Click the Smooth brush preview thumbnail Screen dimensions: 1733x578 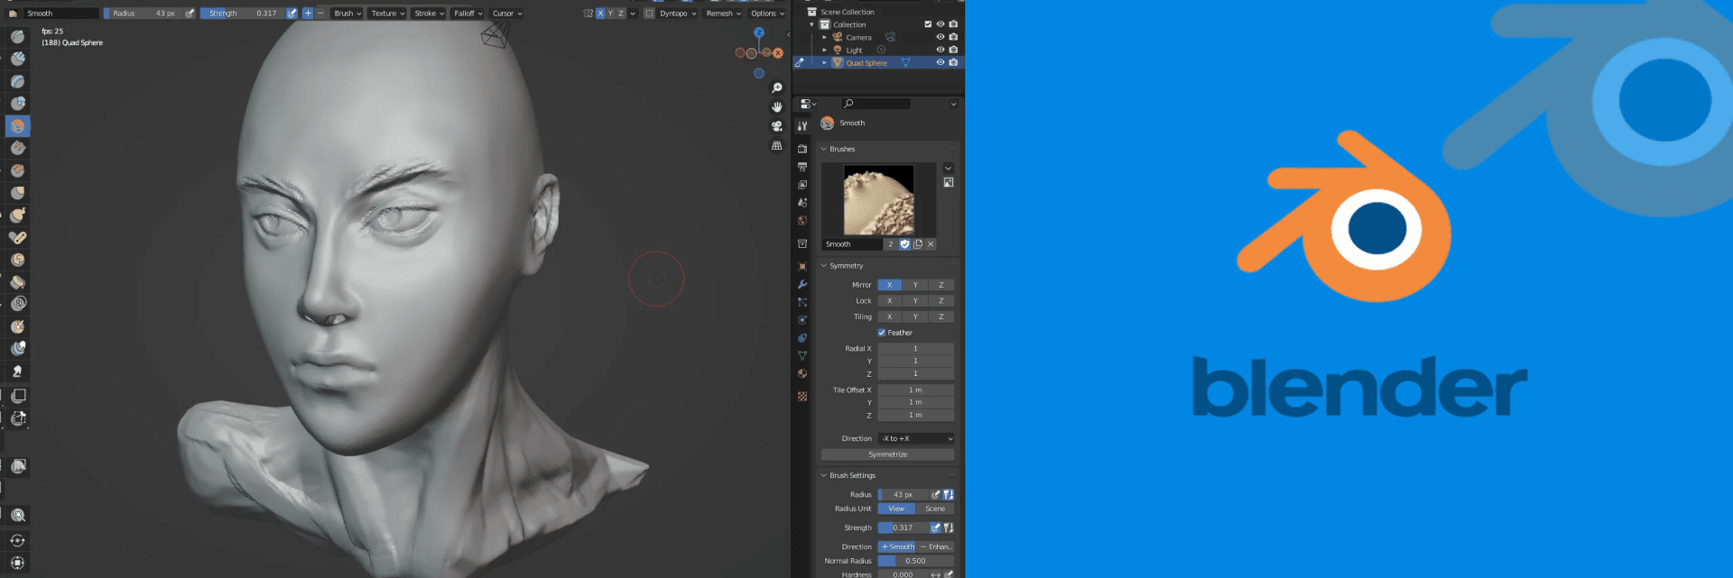(879, 200)
